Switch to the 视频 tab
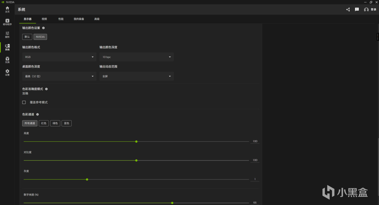The image size is (379, 205). pos(44,19)
